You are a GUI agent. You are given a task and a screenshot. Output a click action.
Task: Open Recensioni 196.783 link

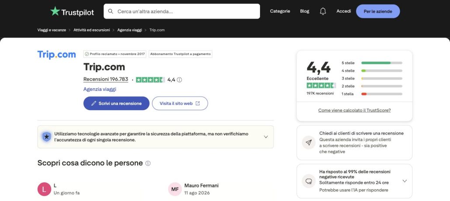(106, 79)
